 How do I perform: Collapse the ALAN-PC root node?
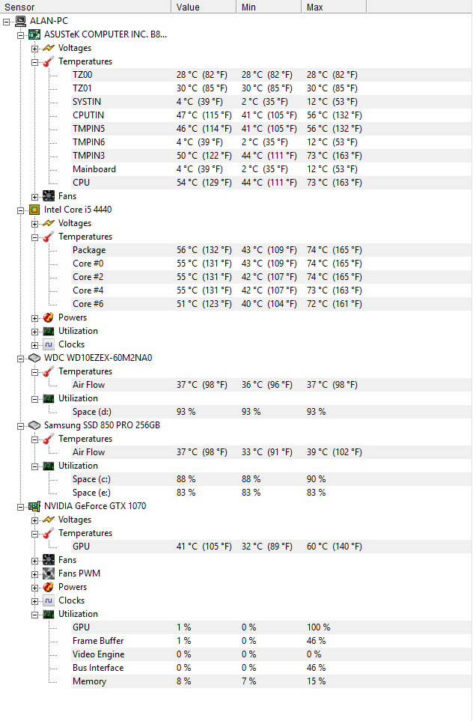tap(7, 21)
